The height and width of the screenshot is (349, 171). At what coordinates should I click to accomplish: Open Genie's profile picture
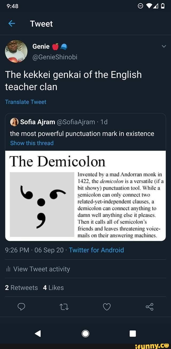16,51
